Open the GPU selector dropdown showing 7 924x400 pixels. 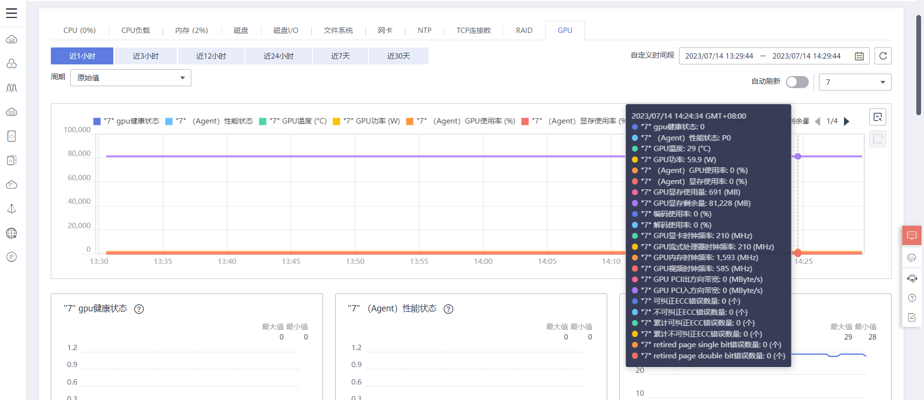tap(855, 82)
